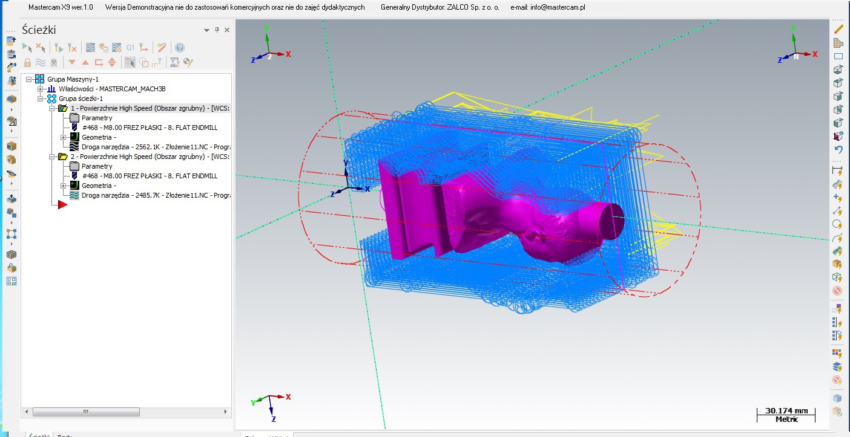
Task: Expand Geometria under operation 2
Action: click(64, 186)
